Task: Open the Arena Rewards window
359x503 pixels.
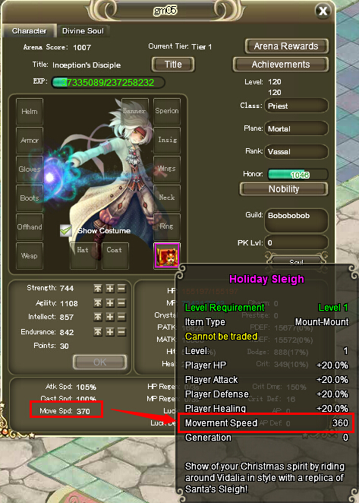Action: [x=287, y=46]
